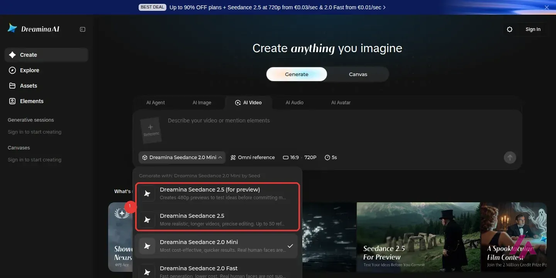Screen dimensions: 556x278
Task: Click the Sign in button
Action: pyautogui.click(x=533, y=29)
